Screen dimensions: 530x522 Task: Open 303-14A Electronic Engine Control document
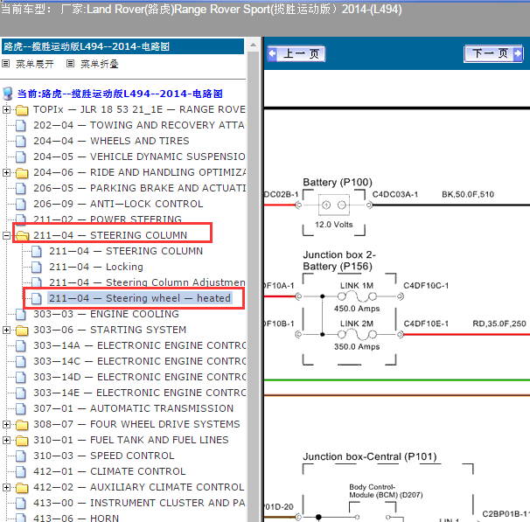pyautogui.click(x=139, y=345)
